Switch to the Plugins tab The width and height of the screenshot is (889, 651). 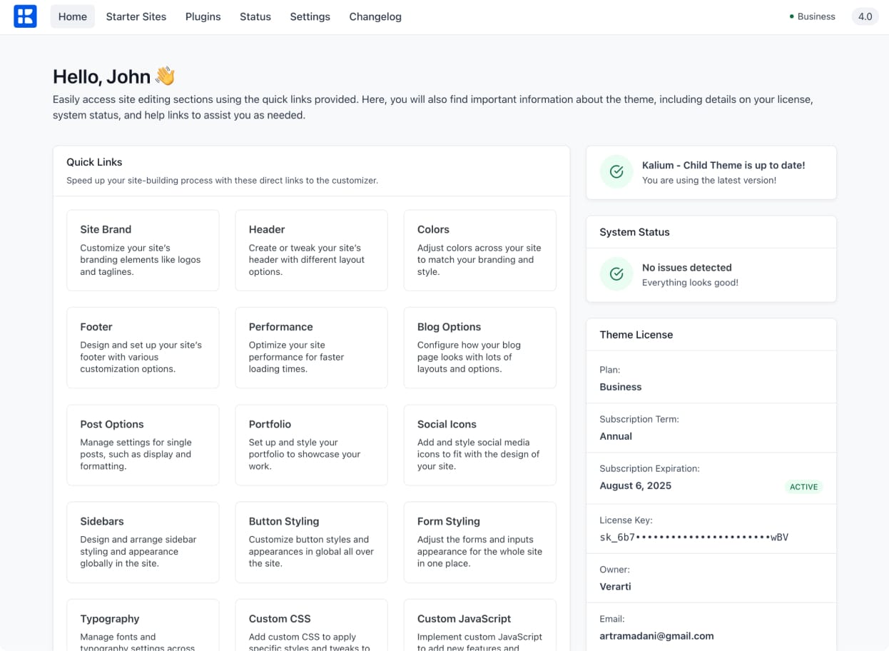(x=203, y=16)
